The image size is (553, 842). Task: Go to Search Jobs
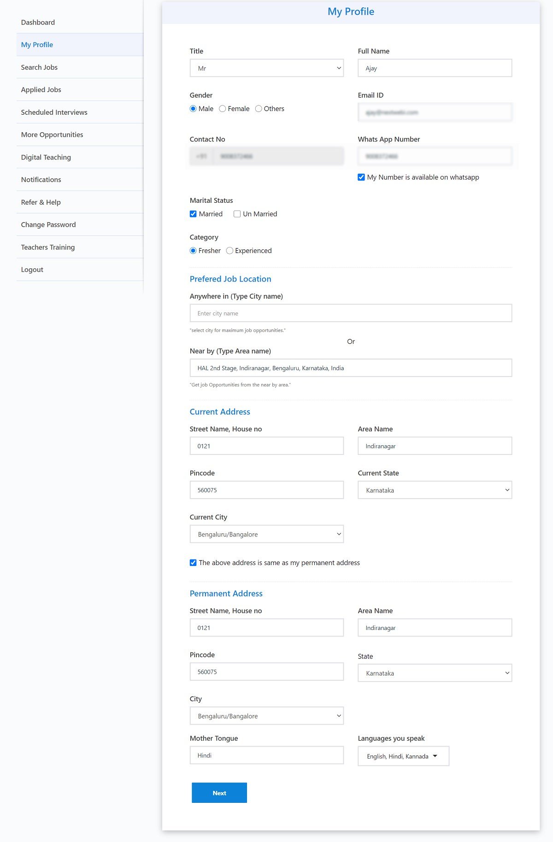pos(80,67)
